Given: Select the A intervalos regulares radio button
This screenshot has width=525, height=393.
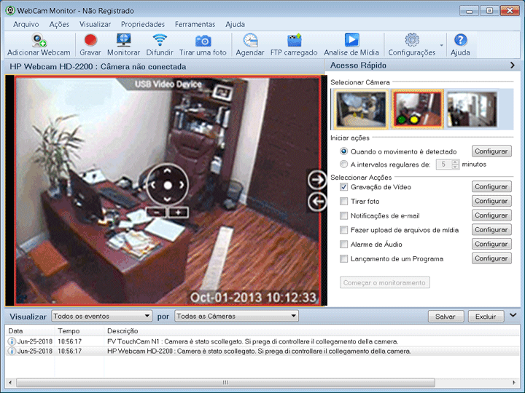Looking at the screenshot, I should point(344,164).
